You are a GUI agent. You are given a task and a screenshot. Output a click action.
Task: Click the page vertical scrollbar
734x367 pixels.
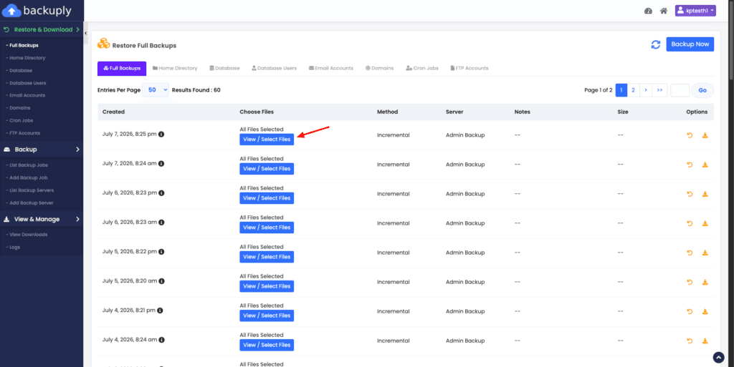coord(730,39)
